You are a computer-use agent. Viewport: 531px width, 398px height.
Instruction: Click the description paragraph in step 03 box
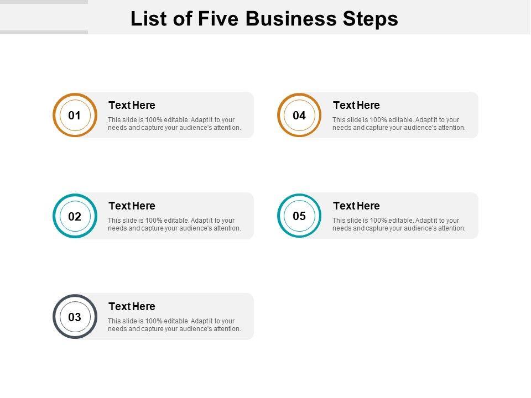coord(174,325)
